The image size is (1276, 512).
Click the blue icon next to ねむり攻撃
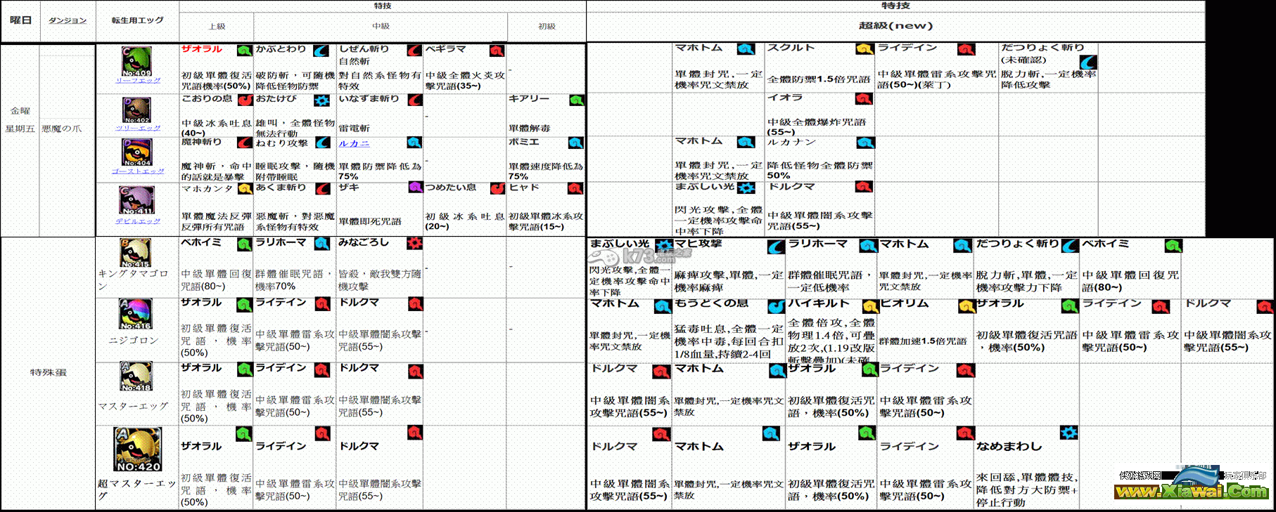[322, 143]
